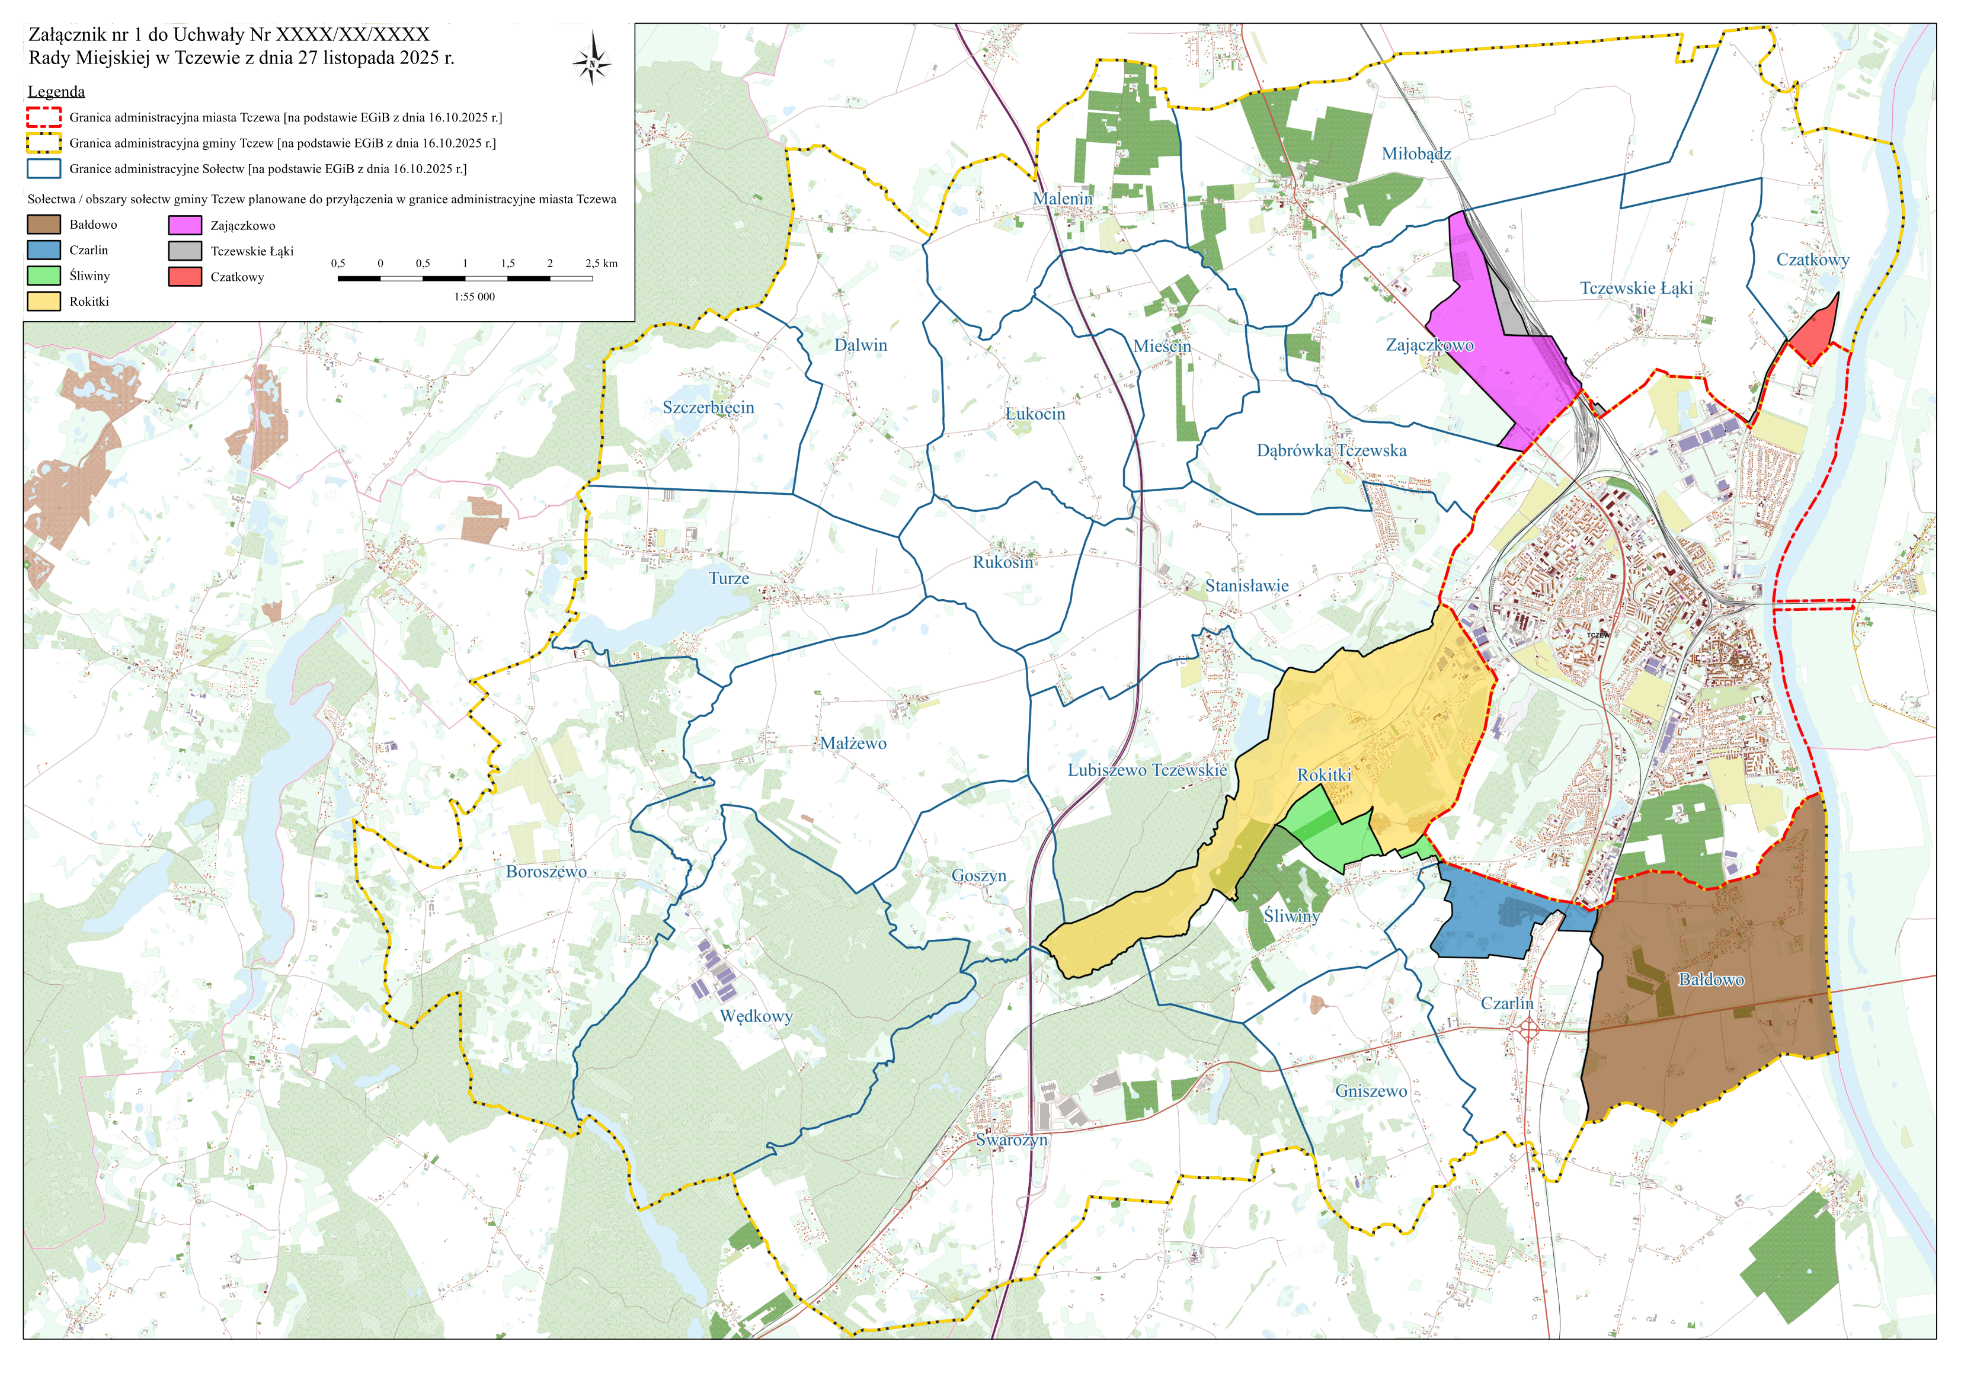
Task: Click the Wędkowy map label
Action: coord(756,1016)
